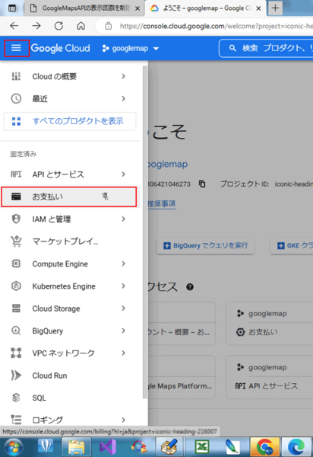Expand the ロギング chevron
This screenshot has width=313, height=457.
click(x=124, y=420)
